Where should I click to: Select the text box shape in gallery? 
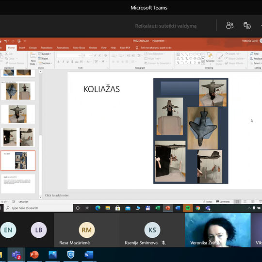(178, 54)
